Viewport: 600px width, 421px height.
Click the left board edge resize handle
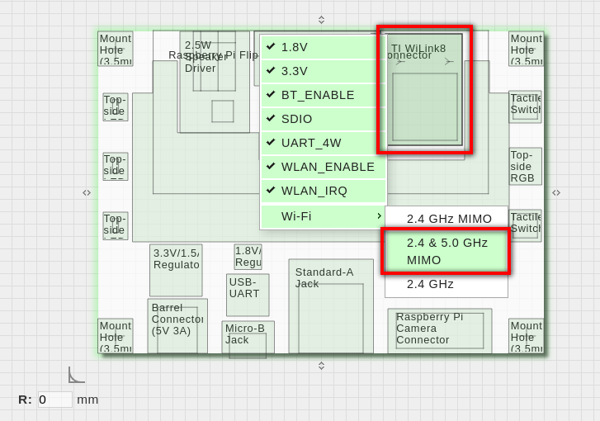[x=87, y=192]
